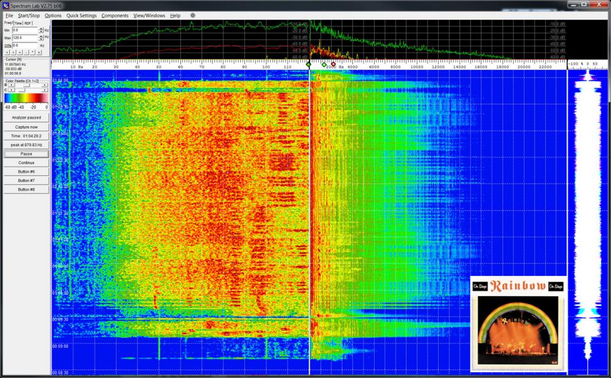Click the 01:04:00 time label on waterfall

(60, 81)
